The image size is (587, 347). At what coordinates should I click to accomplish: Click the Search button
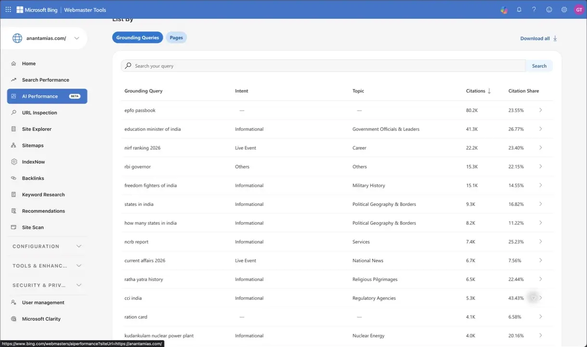pos(539,66)
